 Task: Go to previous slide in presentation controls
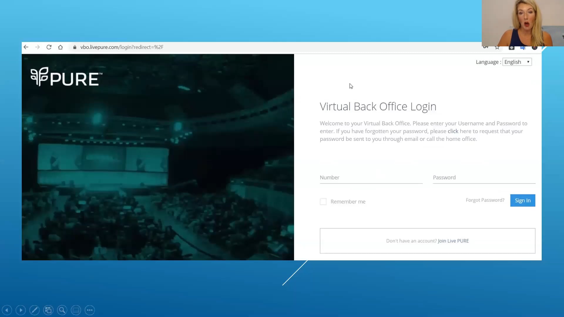tap(7, 310)
